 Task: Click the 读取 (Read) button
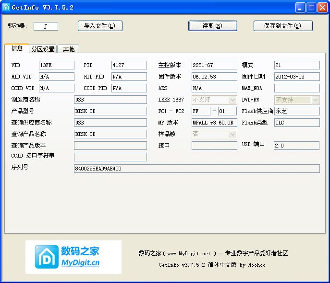pos(212,26)
